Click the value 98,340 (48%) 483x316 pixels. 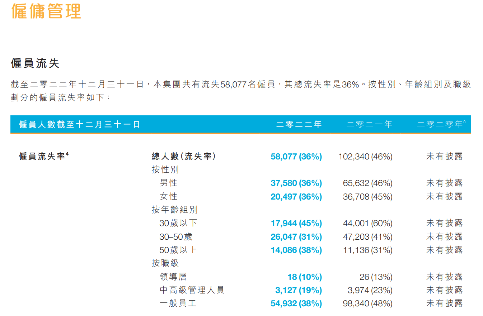(368, 304)
